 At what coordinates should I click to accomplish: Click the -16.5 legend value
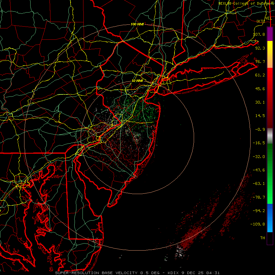coord(259,143)
